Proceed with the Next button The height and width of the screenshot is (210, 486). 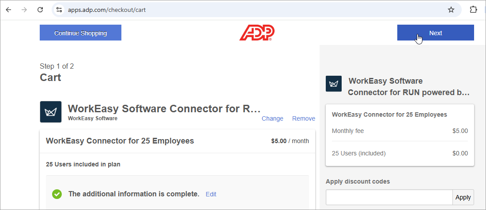tap(436, 33)
